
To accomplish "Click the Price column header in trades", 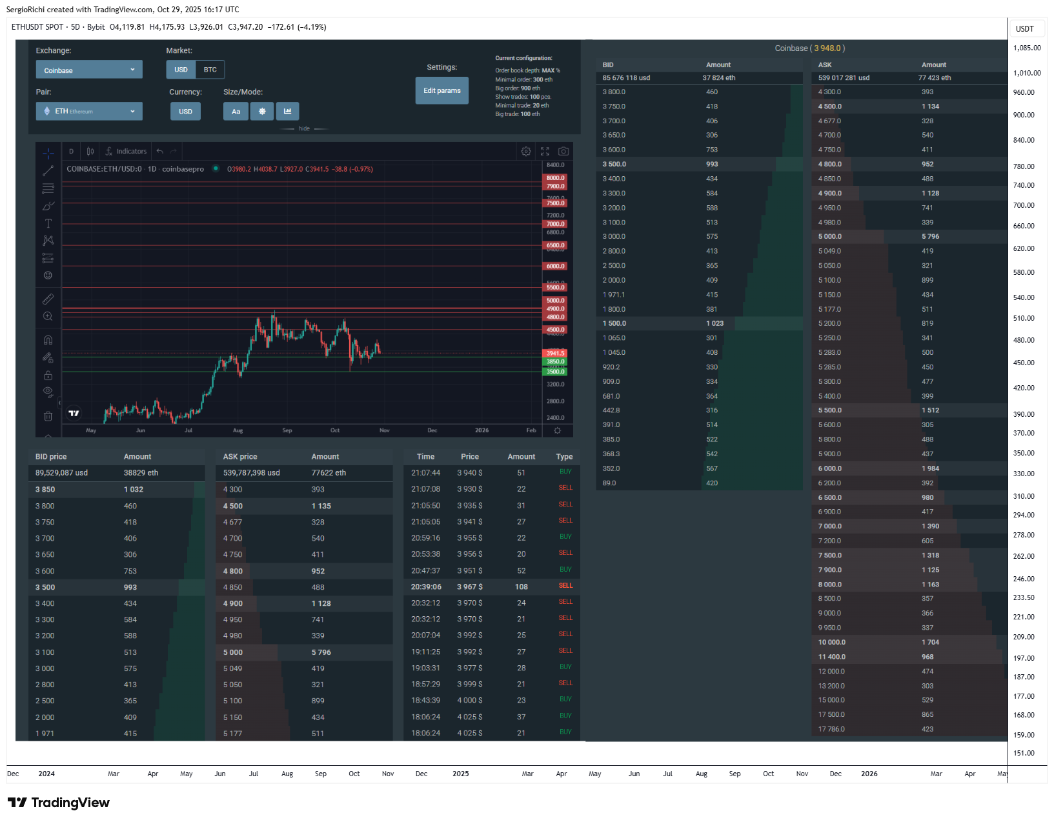I will coord(470,456).
